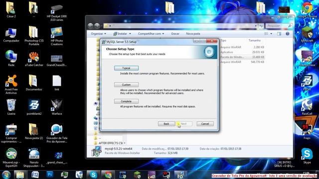319x179 pixels.
Task: Go Back in MySQL setup
Action: [166, 124]
